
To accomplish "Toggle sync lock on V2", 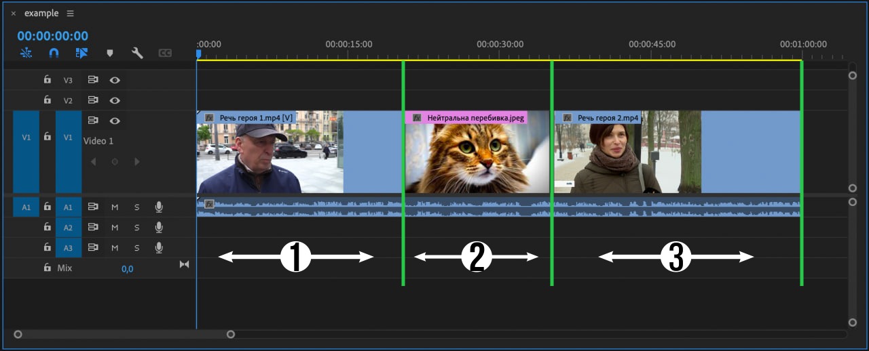I will (93, 100).
